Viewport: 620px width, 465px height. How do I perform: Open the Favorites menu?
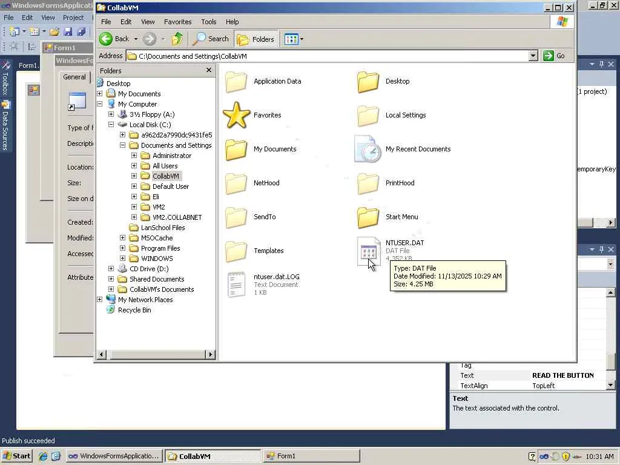(177, 22)
